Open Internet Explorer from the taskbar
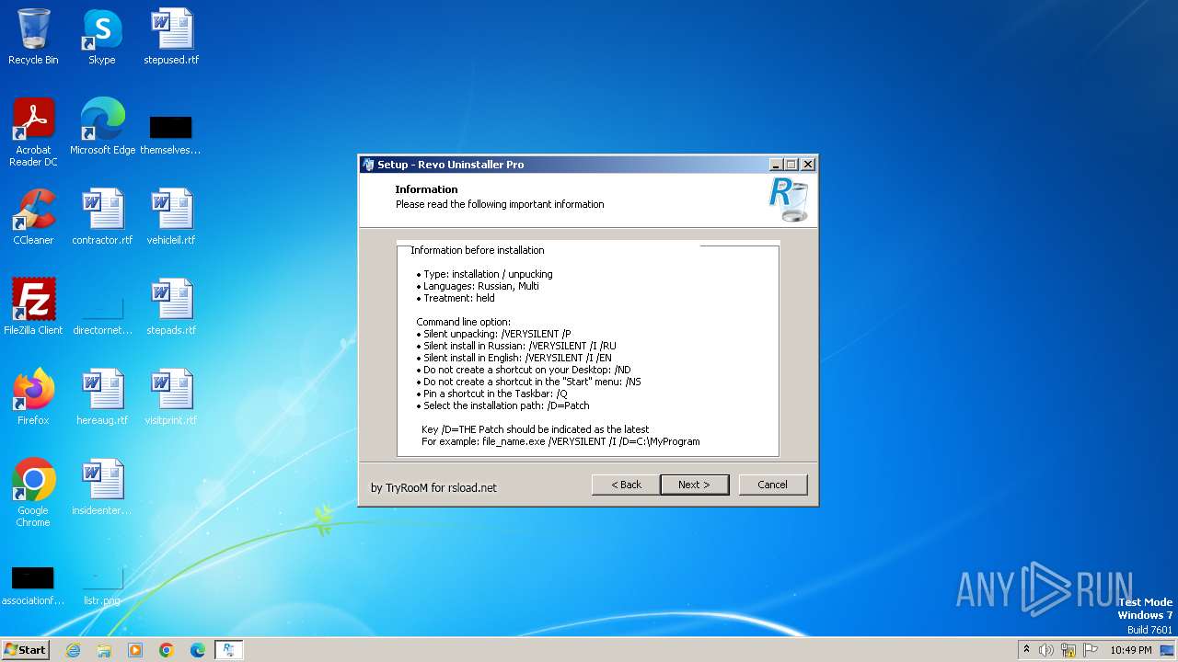Viewport: 1178px width, 662px height. 73,650
